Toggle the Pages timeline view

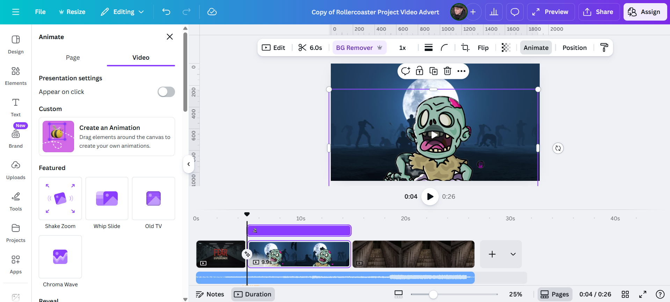click(x=554, y=294)
